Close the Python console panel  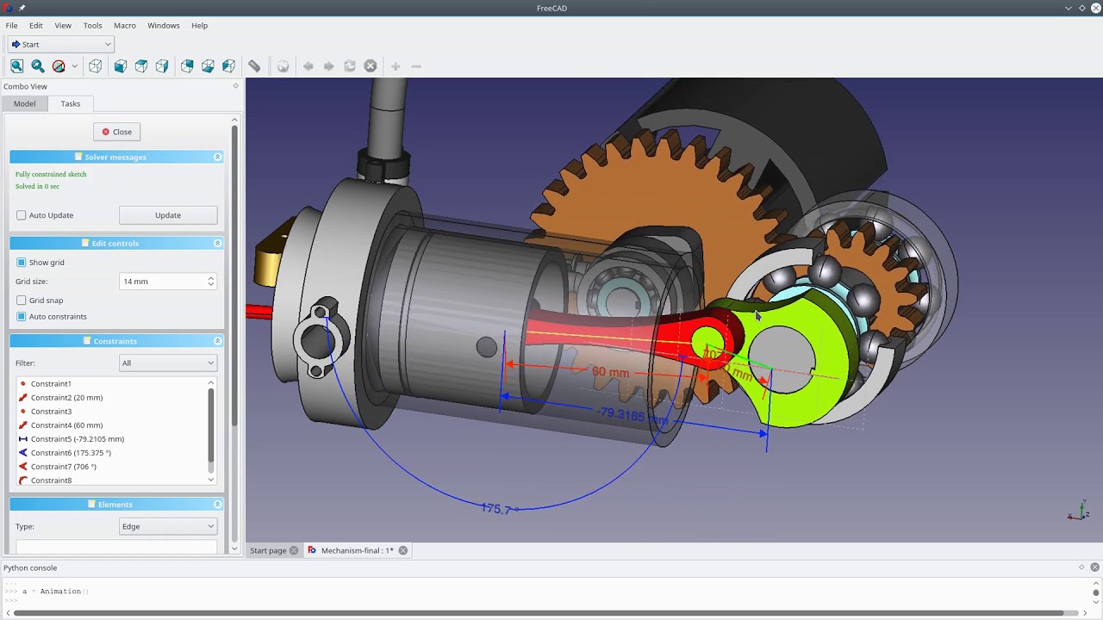[x=1094, y=567]
